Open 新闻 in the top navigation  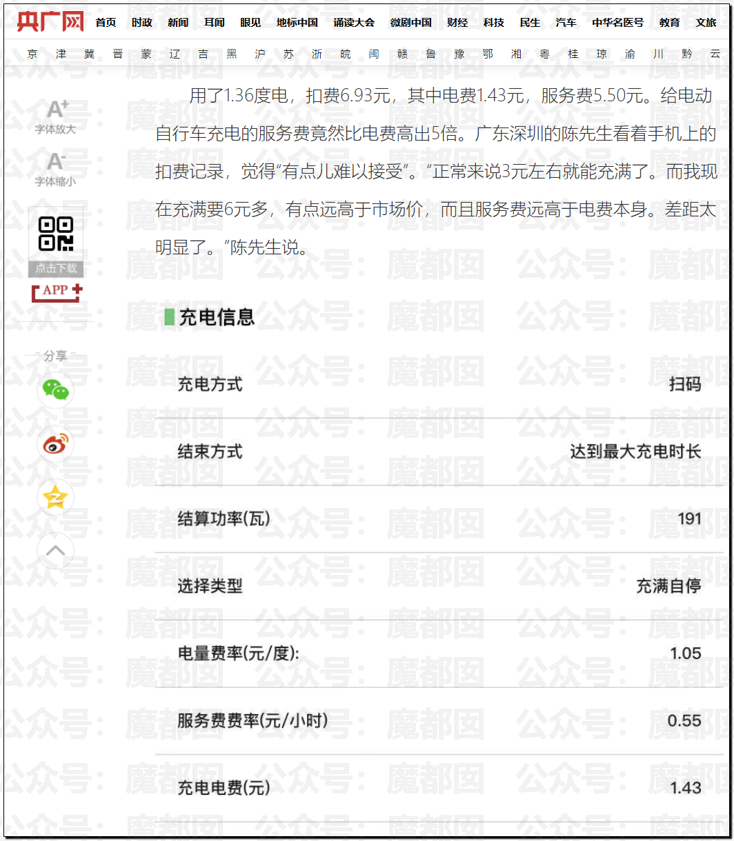pos(178,23)
